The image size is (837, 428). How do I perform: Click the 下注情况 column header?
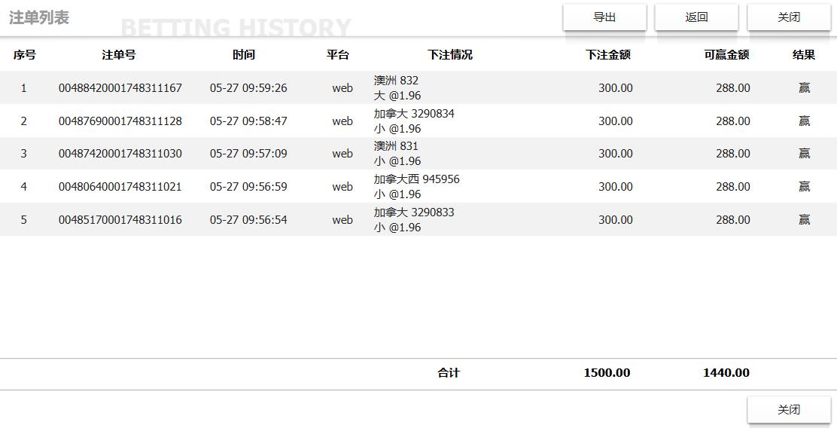450,55
